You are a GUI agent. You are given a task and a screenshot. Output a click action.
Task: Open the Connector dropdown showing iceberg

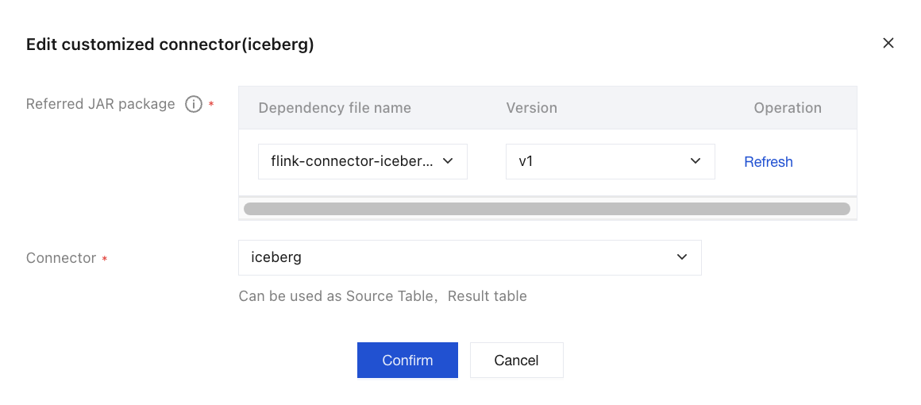[x=470, y=257]
